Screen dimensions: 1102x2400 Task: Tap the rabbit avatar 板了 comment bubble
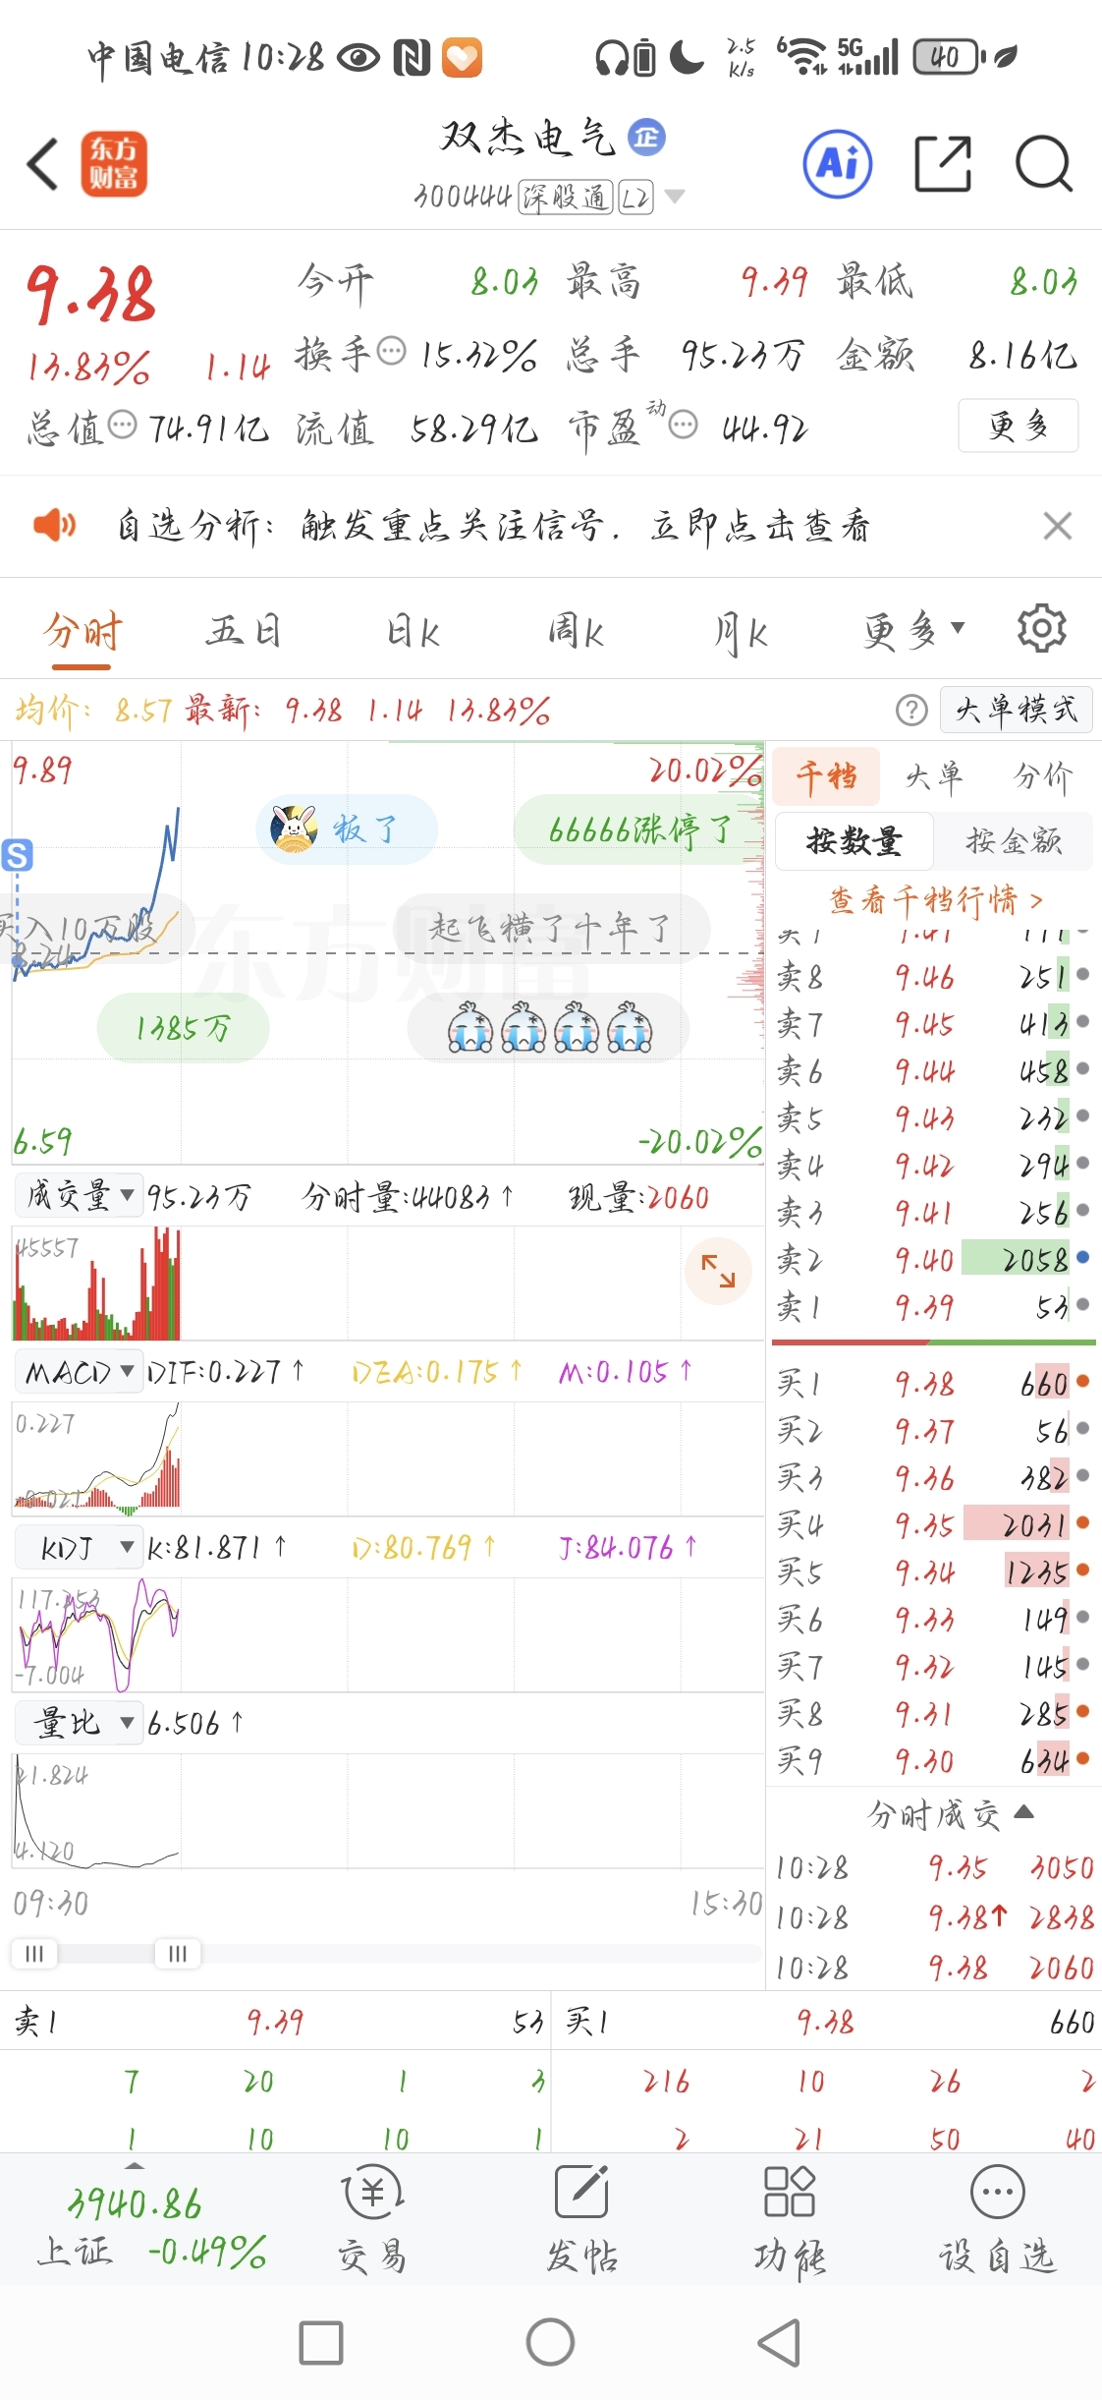pos(347,829)
